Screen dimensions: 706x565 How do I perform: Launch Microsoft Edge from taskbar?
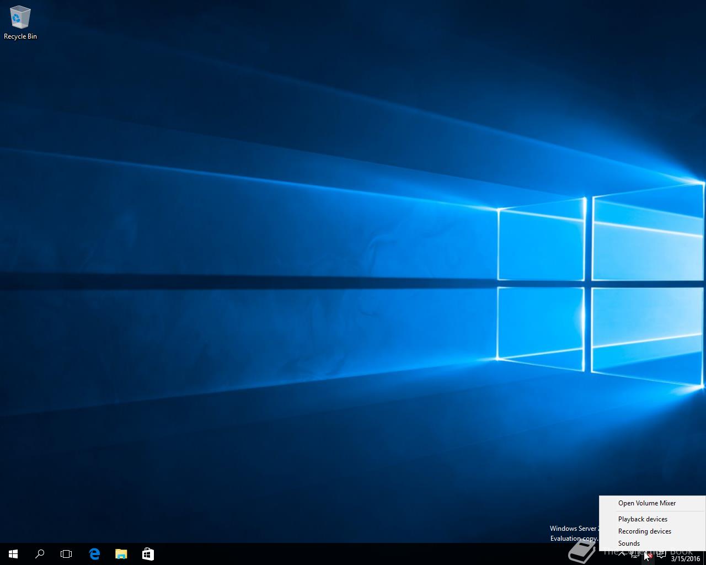pos(94,554)
